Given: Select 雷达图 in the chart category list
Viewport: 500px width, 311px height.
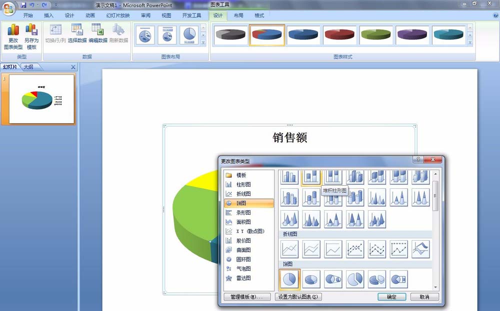Looking at the screenshot, I should pos(244,278).
